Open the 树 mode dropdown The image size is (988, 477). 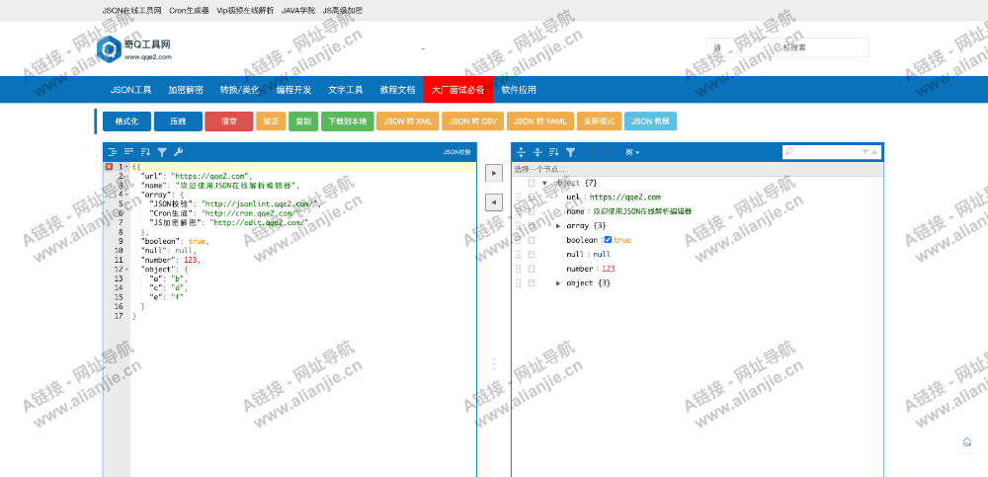(632, 152)
